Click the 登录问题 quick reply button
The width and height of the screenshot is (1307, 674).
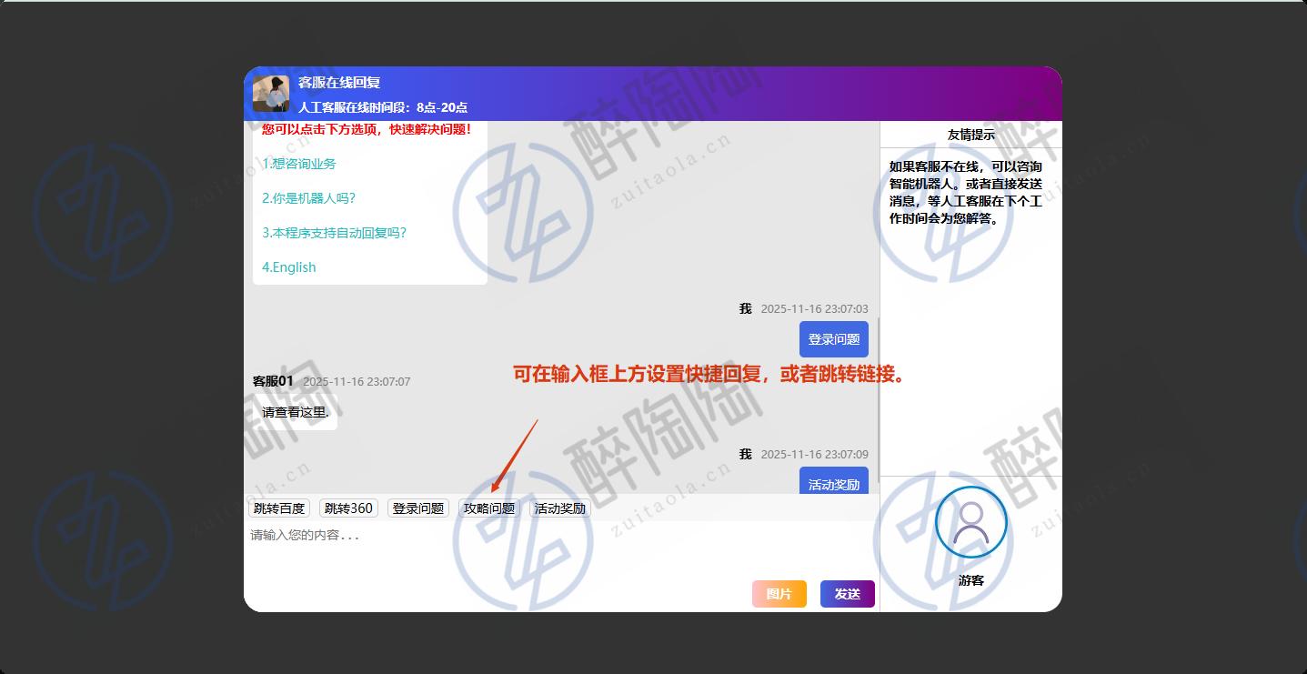pyautogui.click(x=417, y=508)
